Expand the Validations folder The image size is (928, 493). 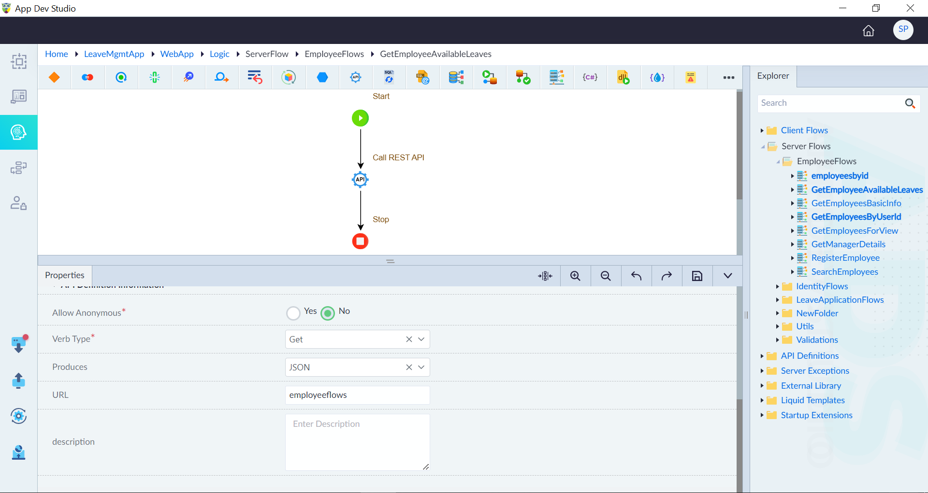(x=777, y=340)
